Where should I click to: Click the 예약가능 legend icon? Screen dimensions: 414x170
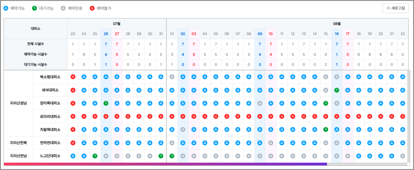pos(6,8)
